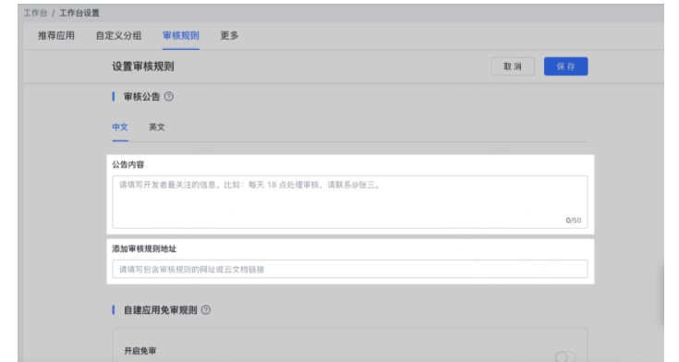Viewport: 679px width, 362px height.
Task: Click the blue 保存 button
Action: coord(565,66)
